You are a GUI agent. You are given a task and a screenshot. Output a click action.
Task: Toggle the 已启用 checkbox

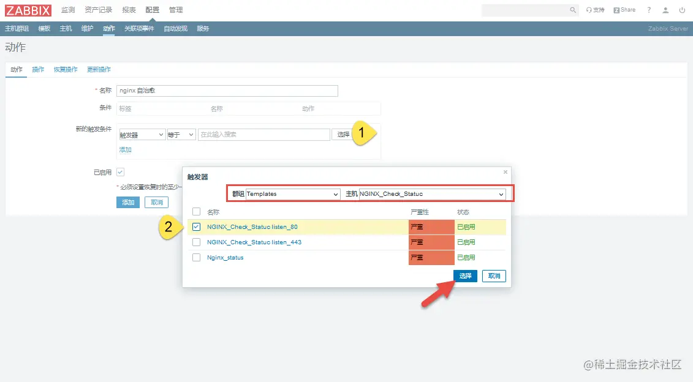120,172
